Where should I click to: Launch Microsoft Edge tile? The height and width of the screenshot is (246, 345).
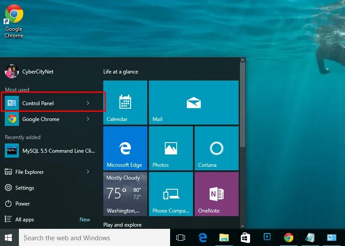(125, 148)
